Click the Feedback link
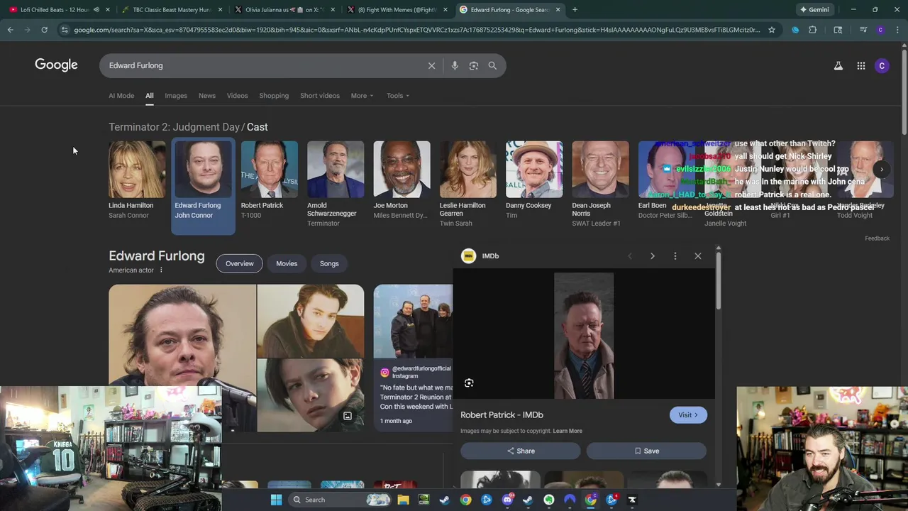The width and height of the screenshot is (908, 511). click(x=877, y=238)
